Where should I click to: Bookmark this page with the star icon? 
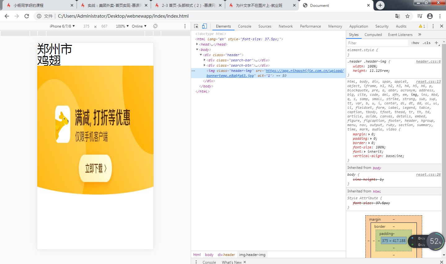(408, 16)
